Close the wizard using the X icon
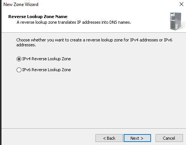The height and width of the screenshot is (145, 186). click(x=181, y=4)
